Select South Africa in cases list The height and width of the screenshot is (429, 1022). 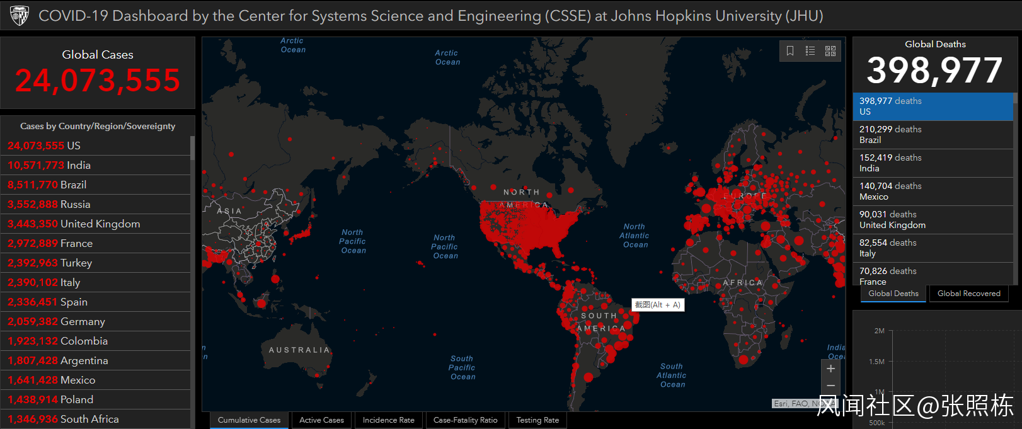point(96,419)
